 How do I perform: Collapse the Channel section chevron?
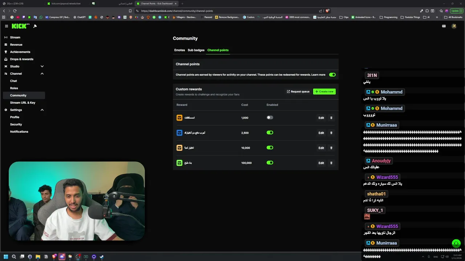pos(42,74)
